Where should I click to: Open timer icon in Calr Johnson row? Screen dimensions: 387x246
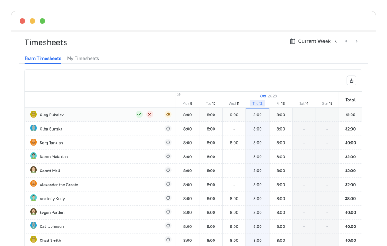168,226
